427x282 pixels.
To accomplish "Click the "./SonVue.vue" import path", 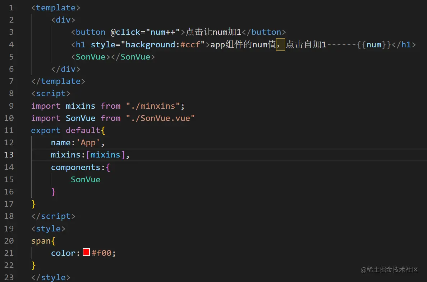I will click(160, 118).
